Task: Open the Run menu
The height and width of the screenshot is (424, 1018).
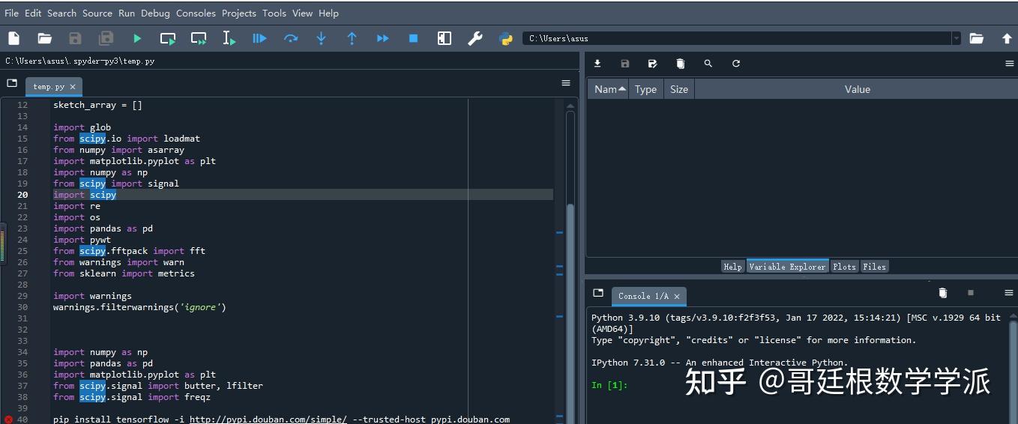Action: point(127,13)
